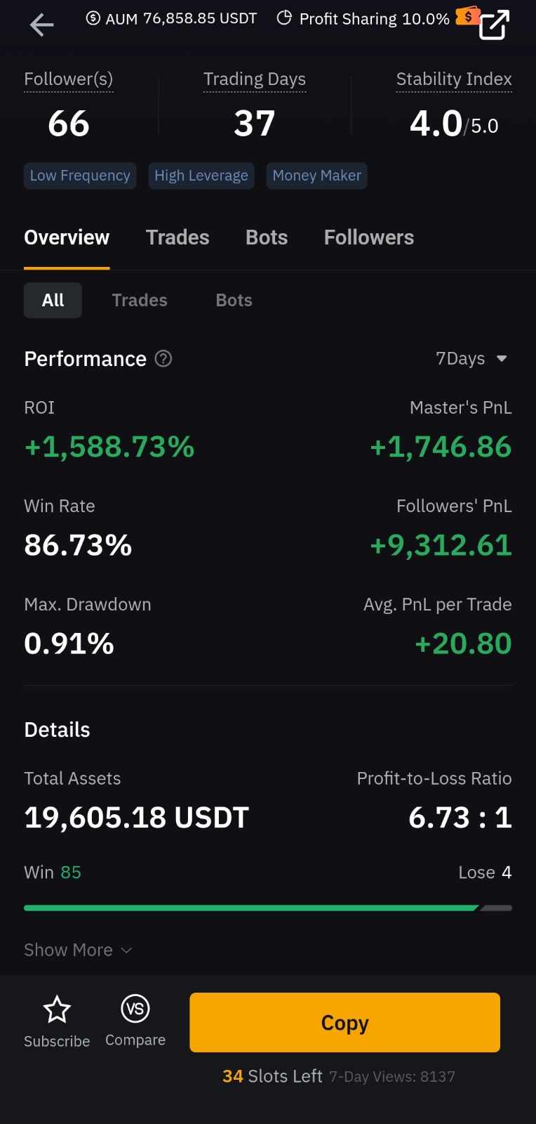Switch to the main Trades tab
Image resolution: width=536 pixels, height=1124 pixels.
coord(177,237)
